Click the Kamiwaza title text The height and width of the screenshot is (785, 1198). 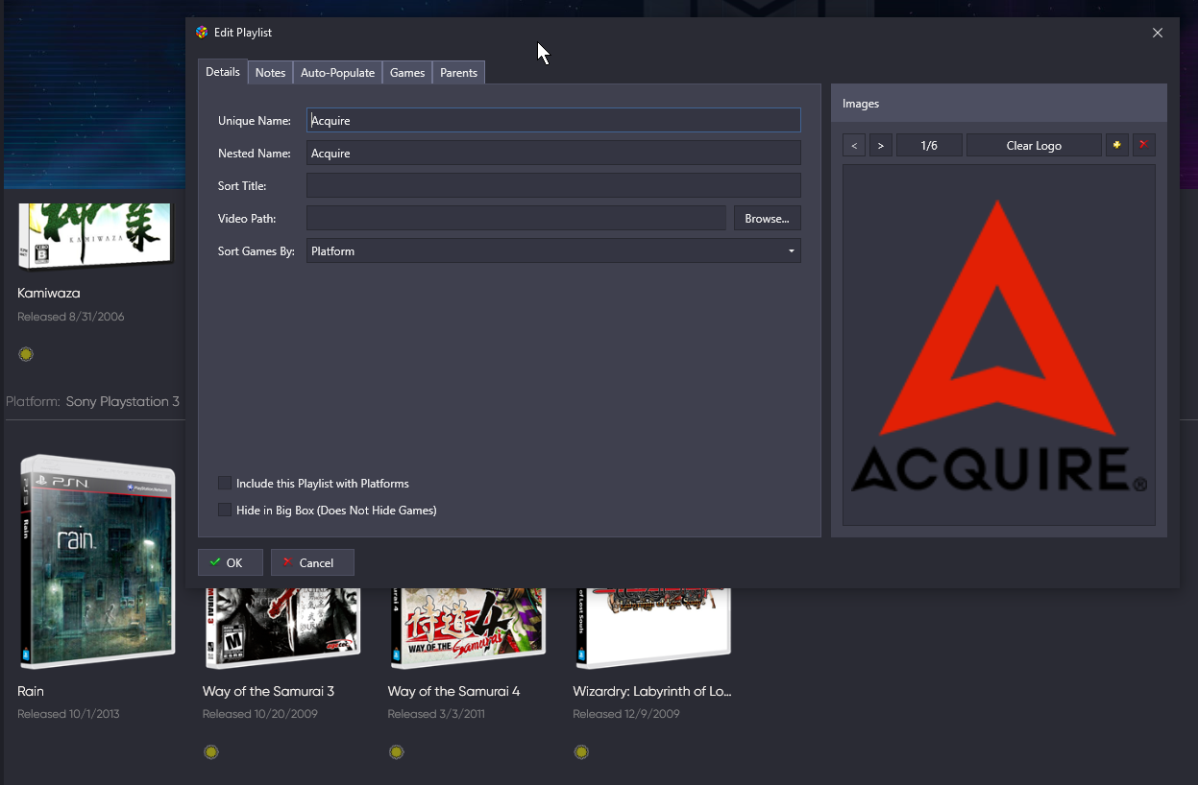click(49, 293)
